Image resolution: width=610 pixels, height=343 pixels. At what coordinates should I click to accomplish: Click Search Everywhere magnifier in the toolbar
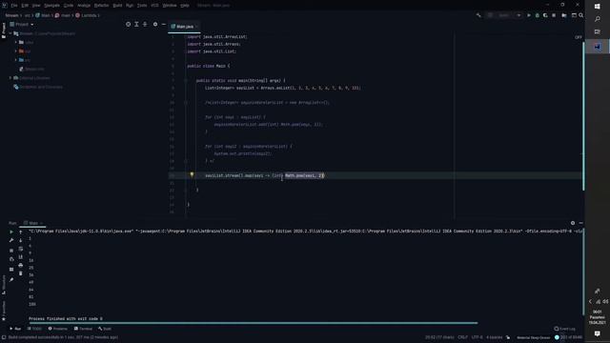tap(580, 15)
